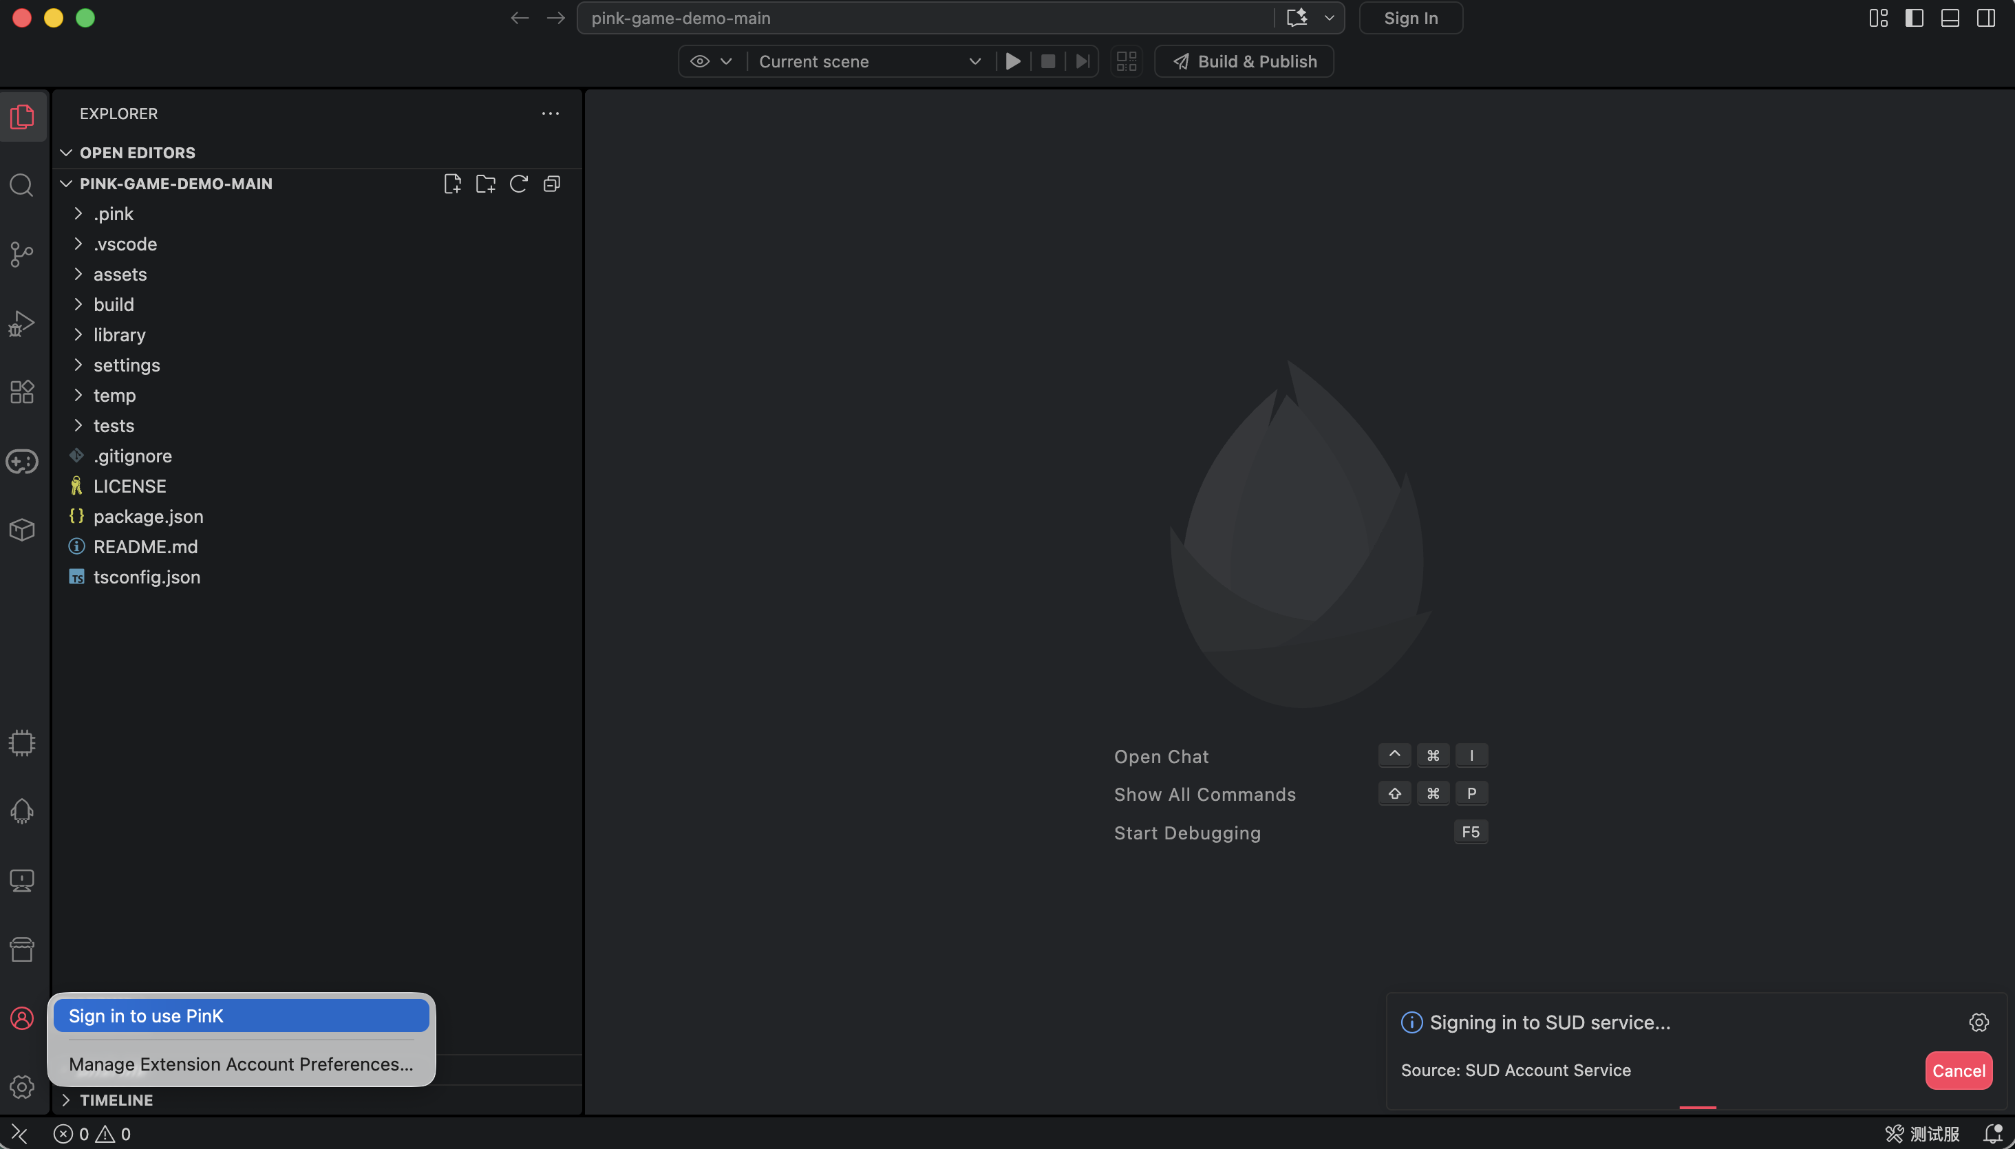The height and width of the screenshot is (1149, 2015).
Task: Collapse the OPEN EDITORS section
Action: click(x=317, y=153)
